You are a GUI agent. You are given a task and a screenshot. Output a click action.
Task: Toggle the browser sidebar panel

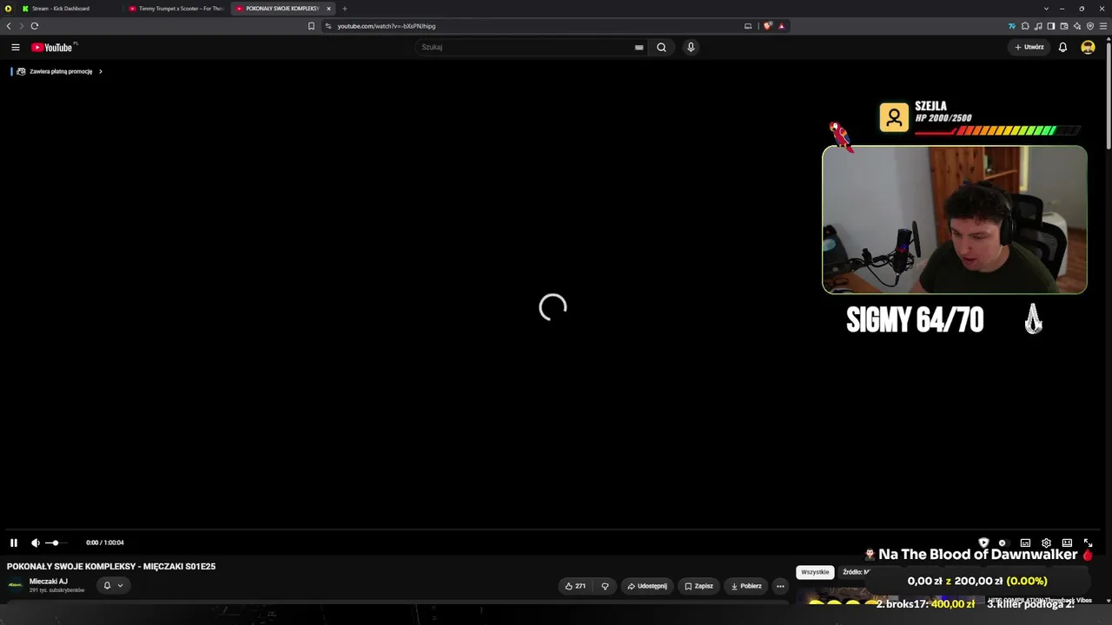click(x=1051, y=26)
